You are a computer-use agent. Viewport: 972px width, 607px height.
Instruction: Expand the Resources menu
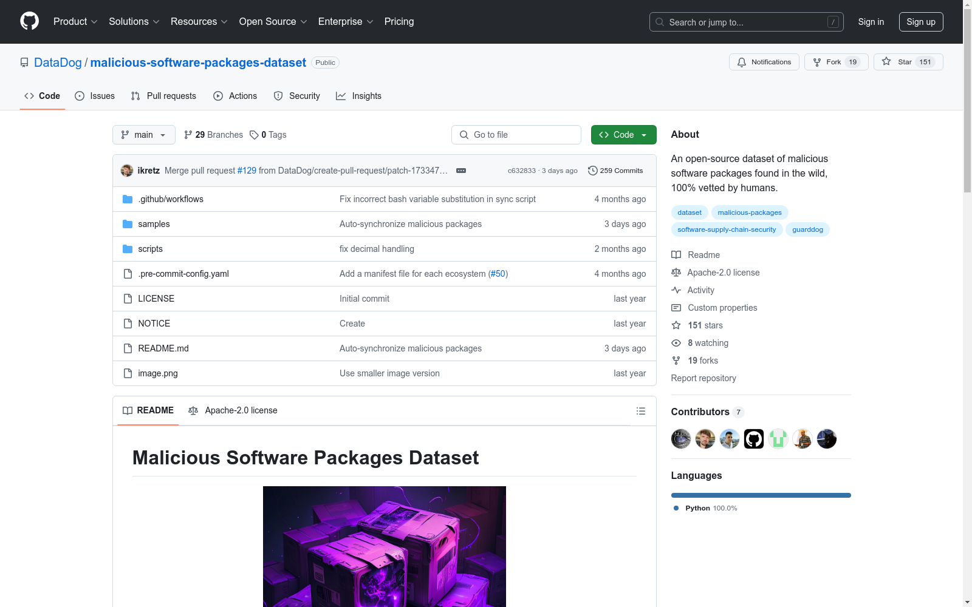(x=199, y=21)
